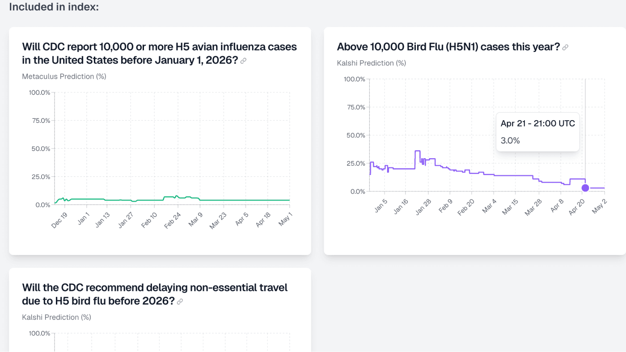
Task: Click the 'Metaculus Prediction (%)' subtitle label
Action: click(64, 76)
